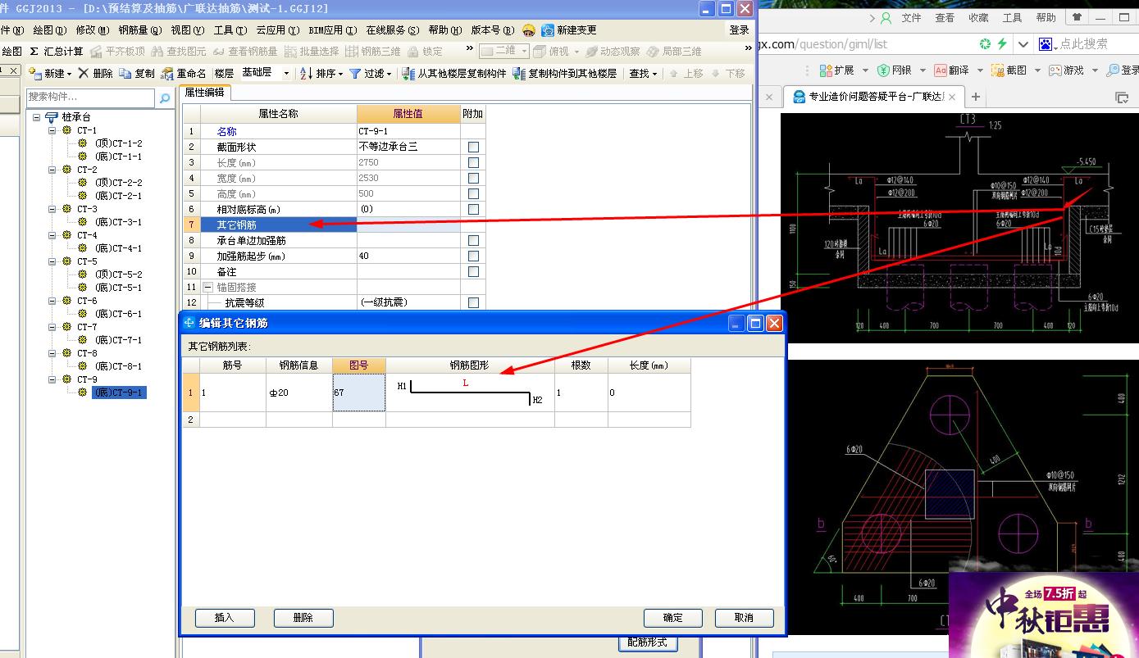Click 复制构件到其他楼层 icon
The height and width of the screenshot is (658, 1139).
518,73
